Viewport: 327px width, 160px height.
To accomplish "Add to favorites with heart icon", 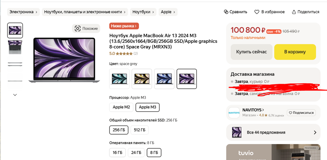I will point(257,12).
